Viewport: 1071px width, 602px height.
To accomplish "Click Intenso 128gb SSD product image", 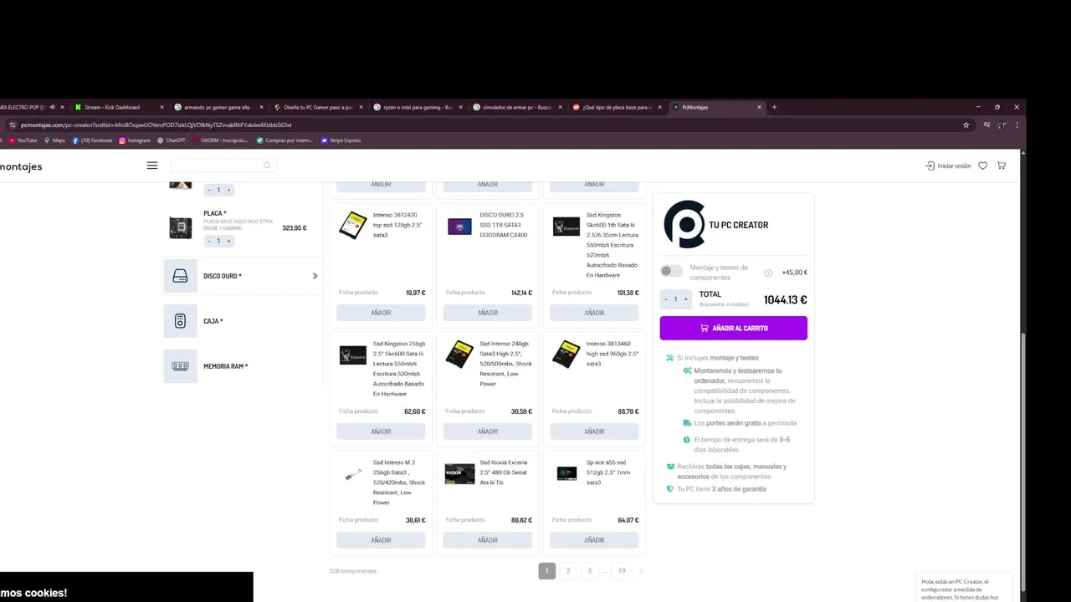I will pyautogui.click(x=353, y=225).
